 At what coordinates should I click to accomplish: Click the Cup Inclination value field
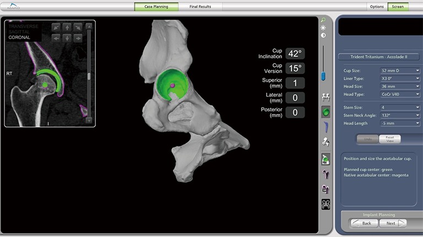[x=295, y=54]
